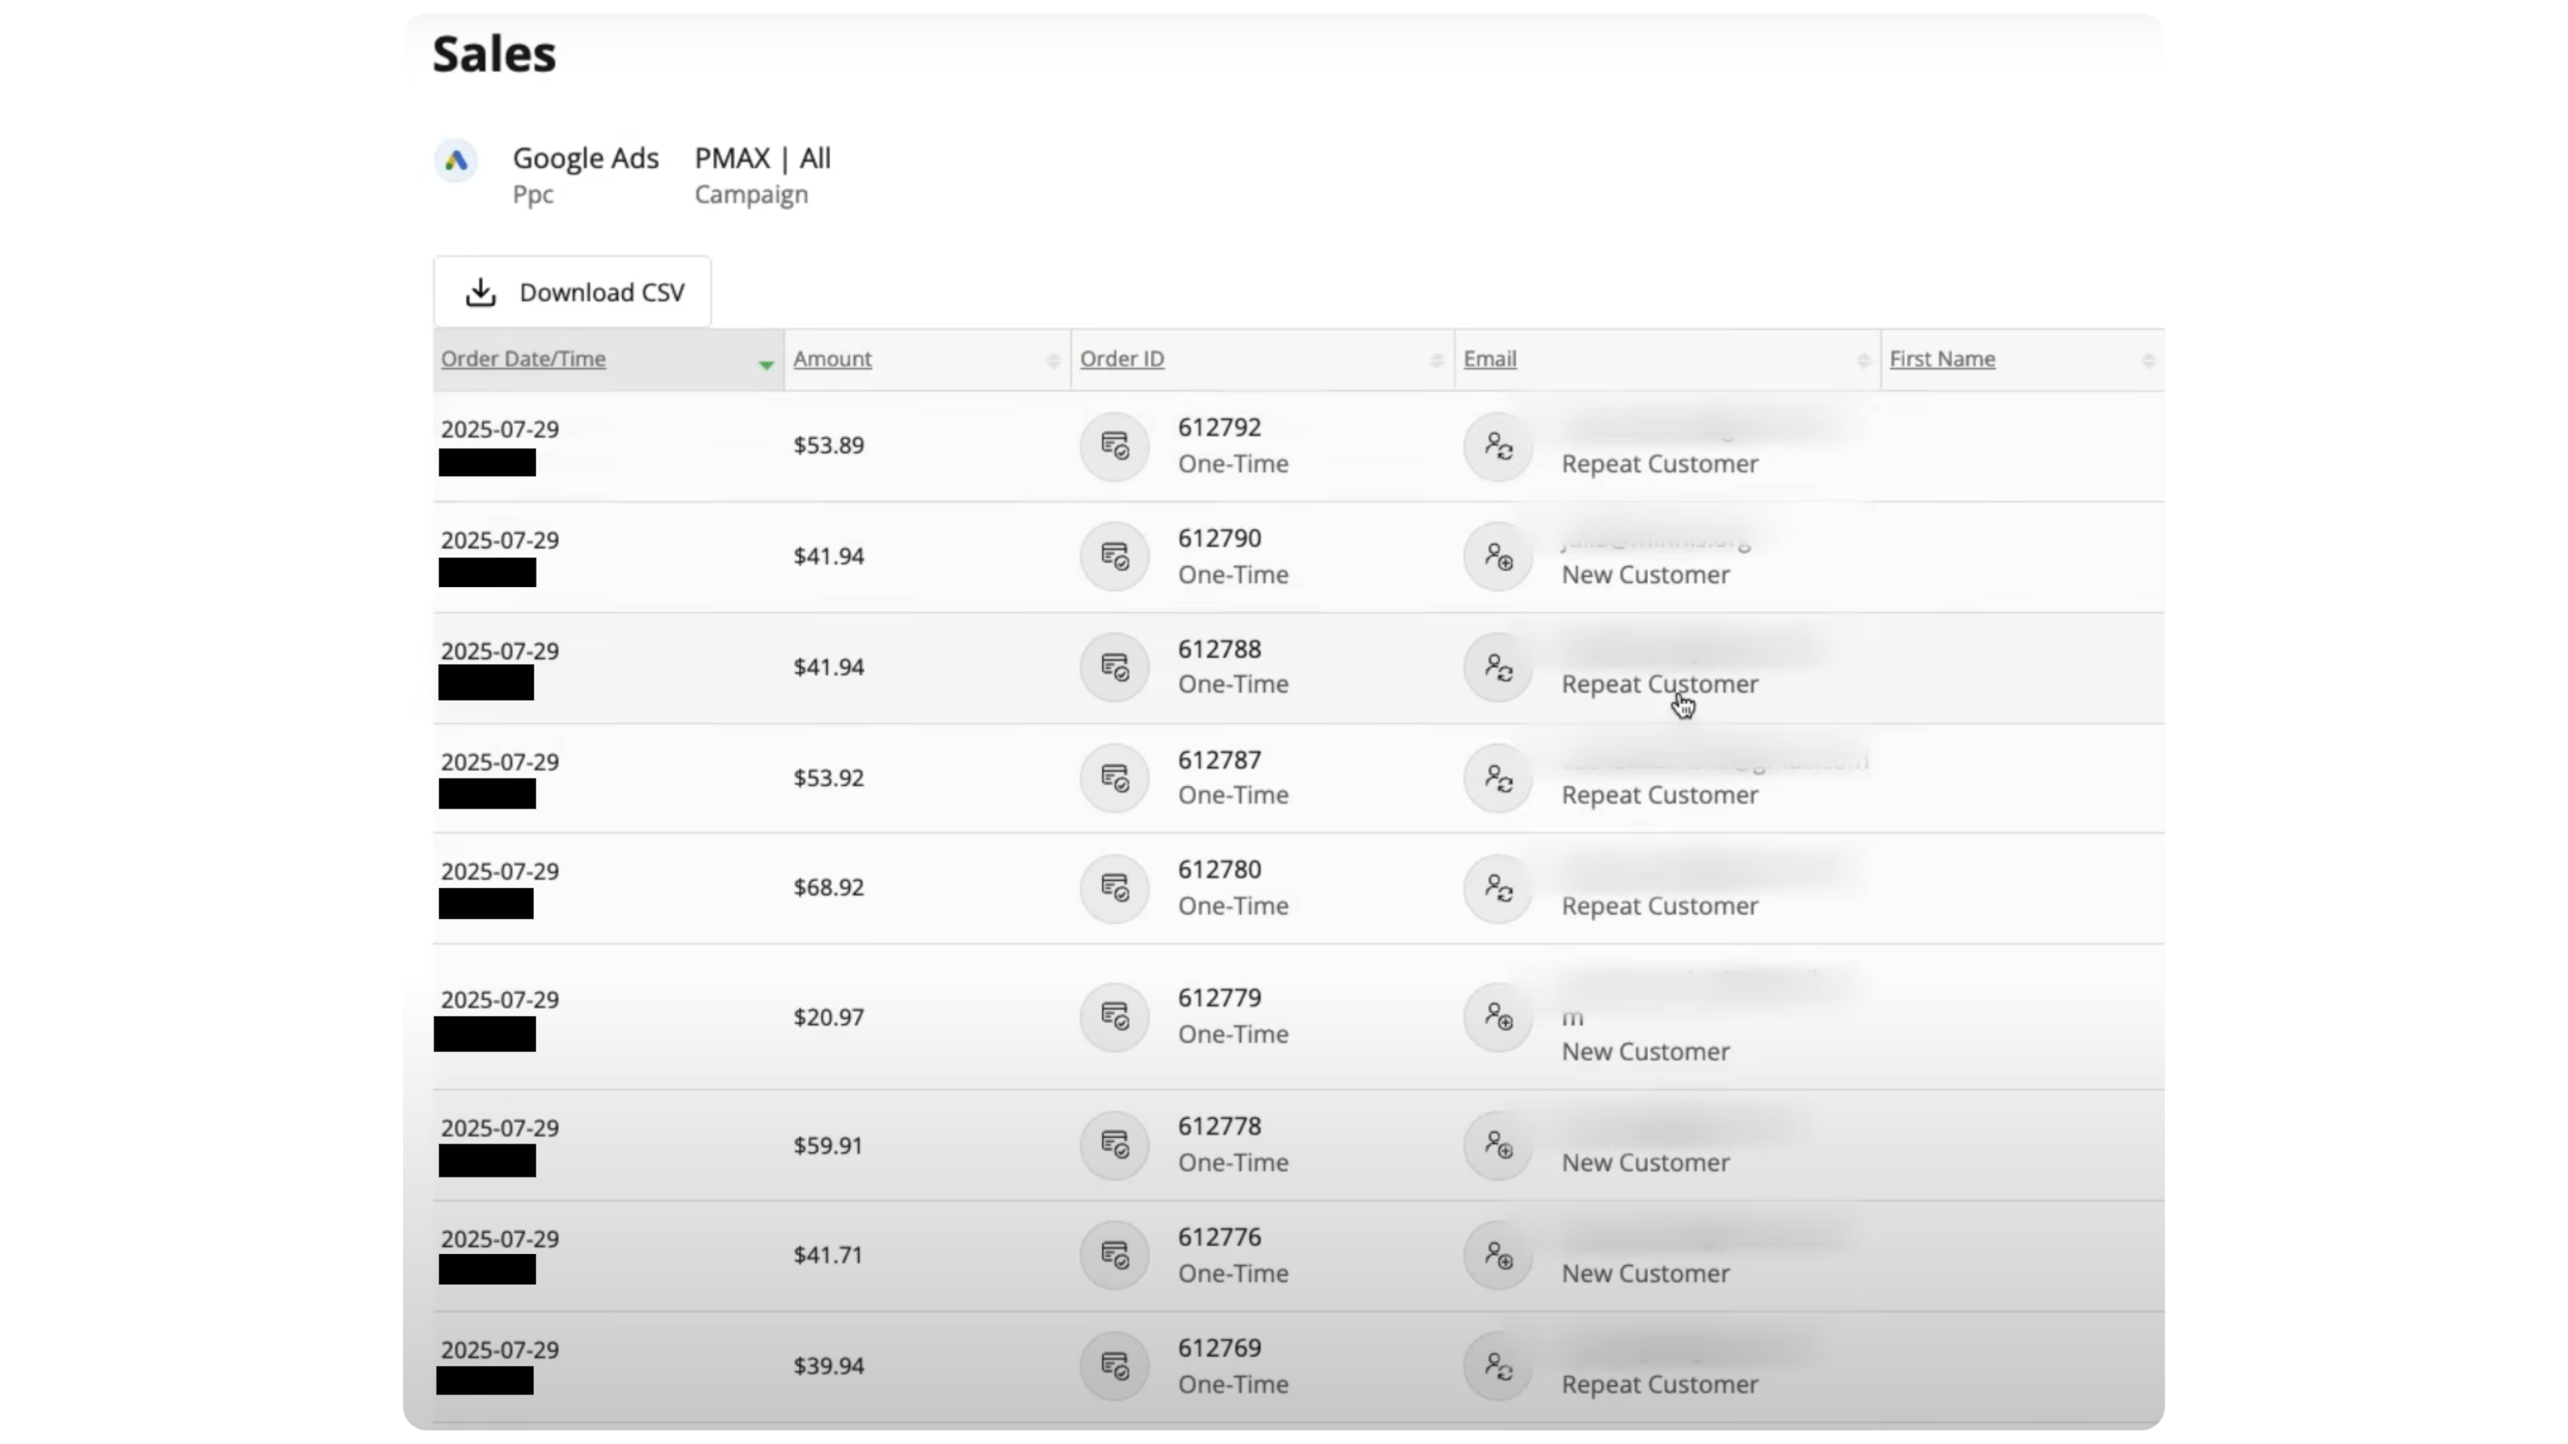This screenshot has width=2568, height=1444.
Task: Sort by the Amount column header
Action: 833,359
